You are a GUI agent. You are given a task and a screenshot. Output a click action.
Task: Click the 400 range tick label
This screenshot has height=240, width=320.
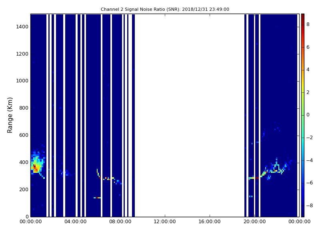click(24, 162)
